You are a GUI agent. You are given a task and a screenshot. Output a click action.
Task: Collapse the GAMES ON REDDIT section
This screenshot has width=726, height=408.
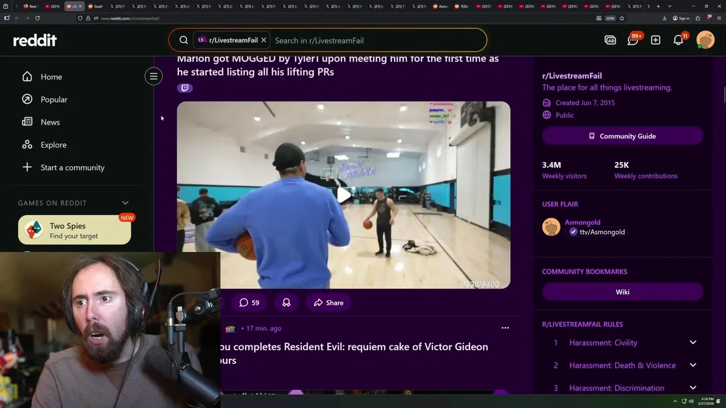[x=125, y=203]
